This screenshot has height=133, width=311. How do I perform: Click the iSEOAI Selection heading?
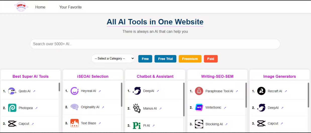click(93, 76)
